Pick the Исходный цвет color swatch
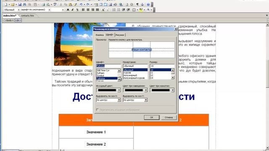The height and width of the screenshot is (151, 269). coord(107,90)
